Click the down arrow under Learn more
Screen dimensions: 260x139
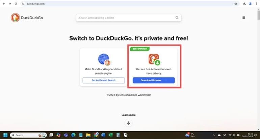click(128, 123)
